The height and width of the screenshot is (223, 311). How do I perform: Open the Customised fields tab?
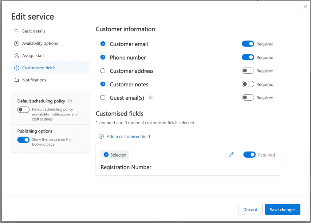tap(39, 68)
